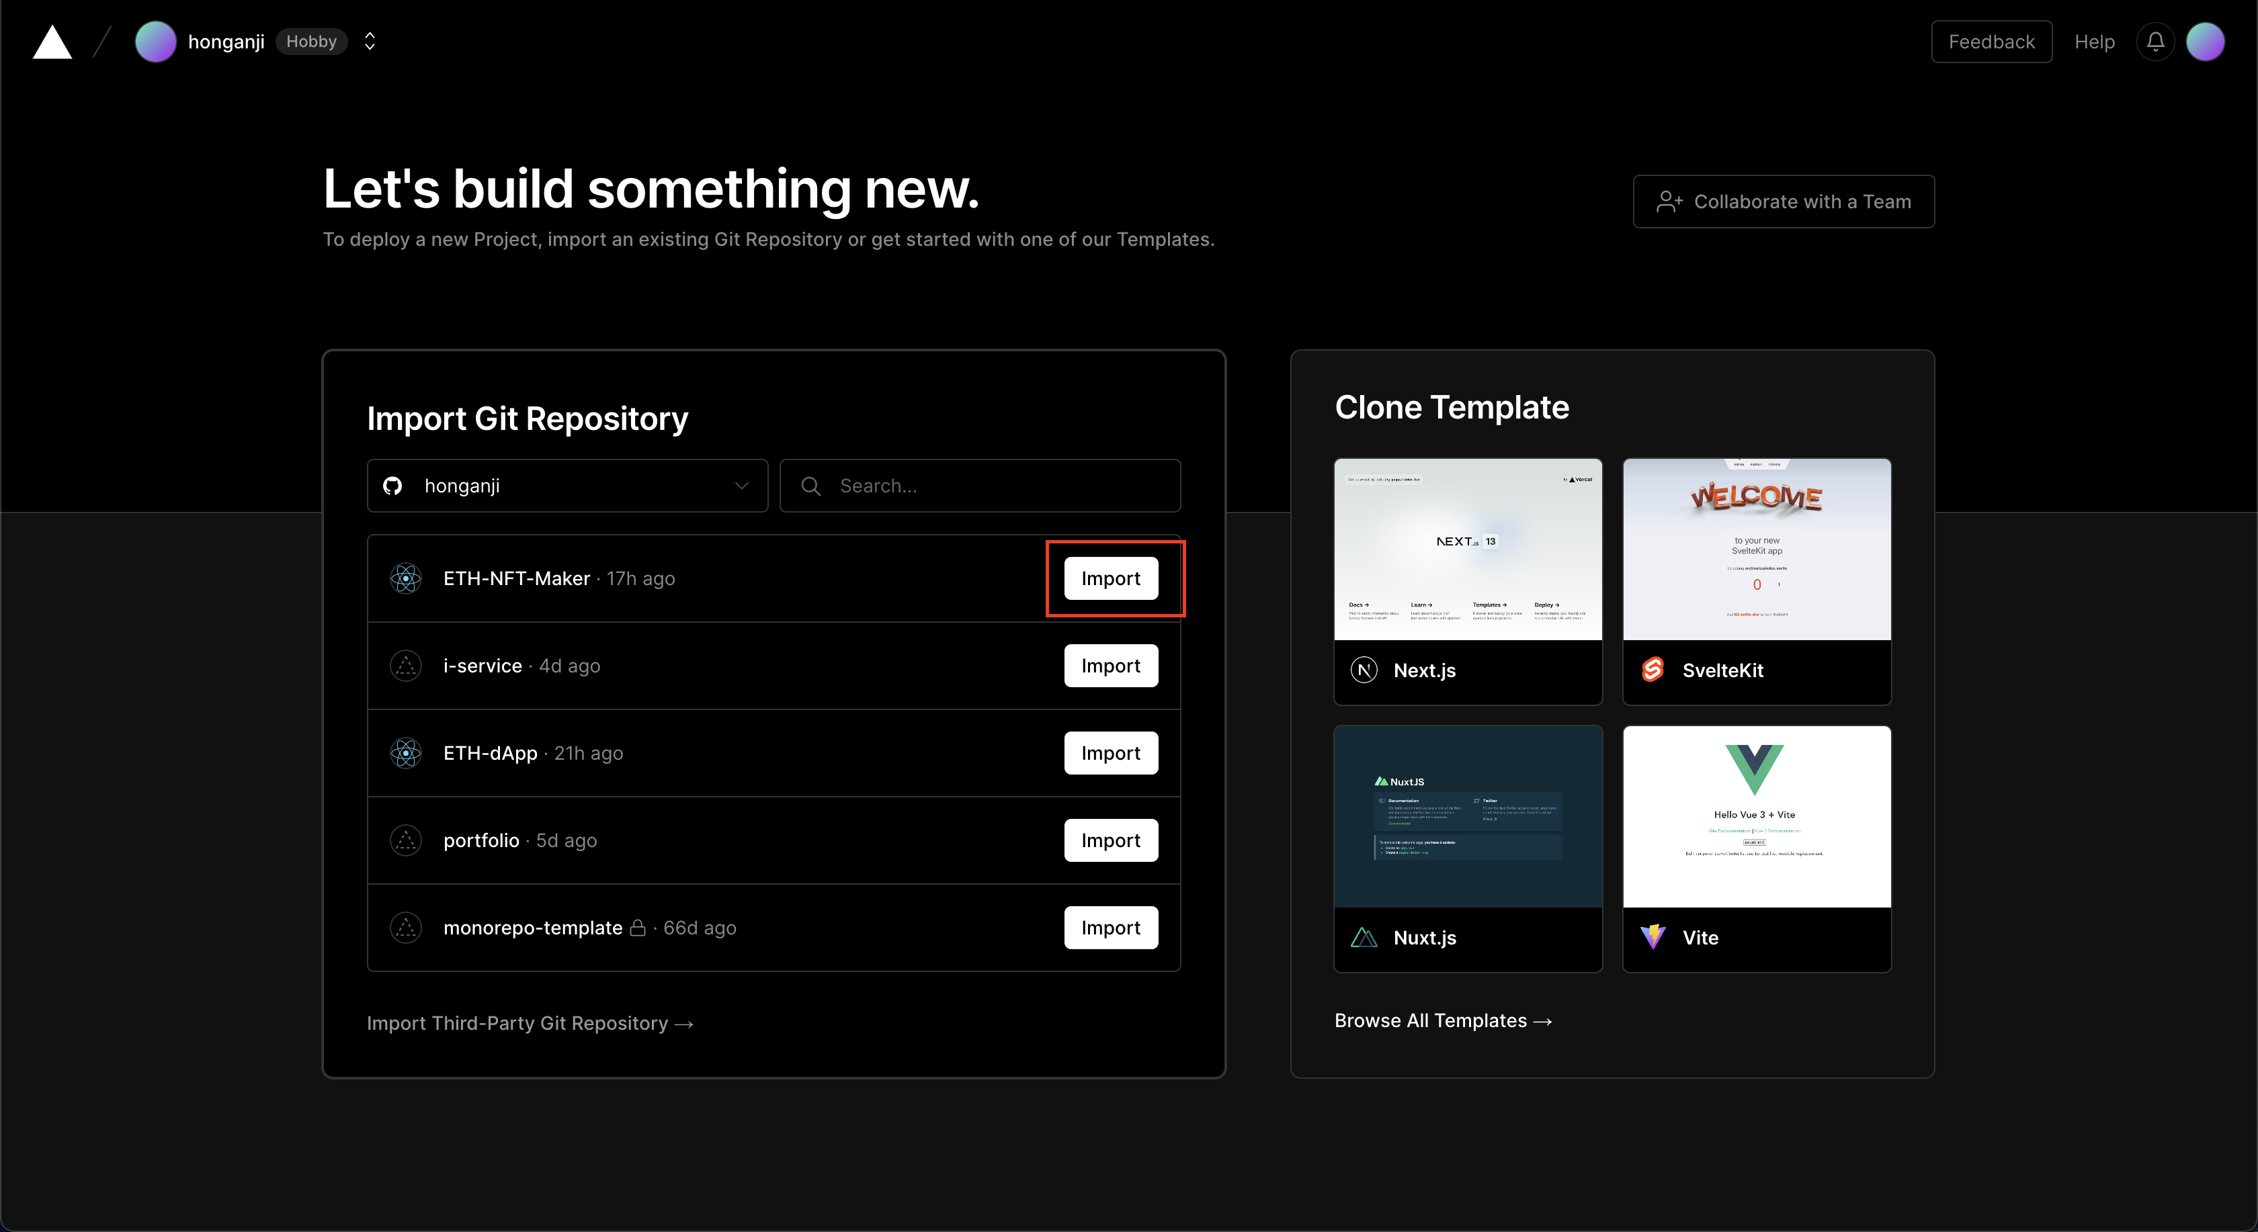Expand the team switcher chevrons
The image size is (2258, 1232).
pos(370,41)
